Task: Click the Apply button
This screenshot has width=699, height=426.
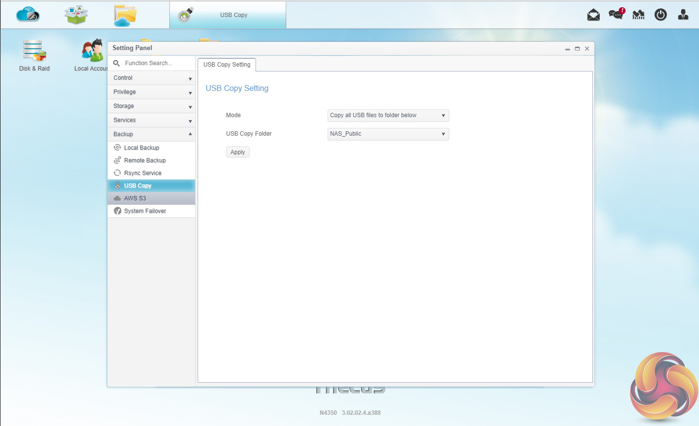Action: coord(238,152)
